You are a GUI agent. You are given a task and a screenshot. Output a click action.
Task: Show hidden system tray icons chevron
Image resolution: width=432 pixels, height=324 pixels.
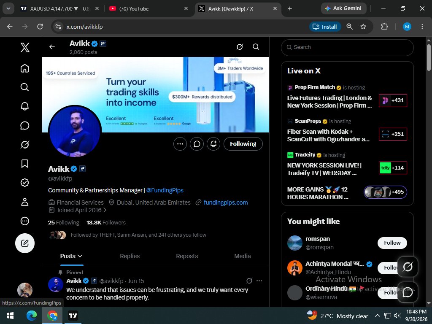coord(378,316)
